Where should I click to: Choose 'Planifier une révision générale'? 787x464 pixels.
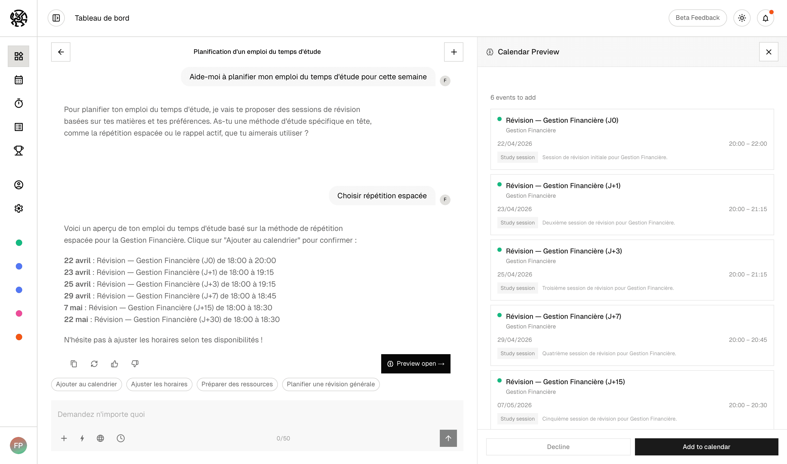point(331,384)
